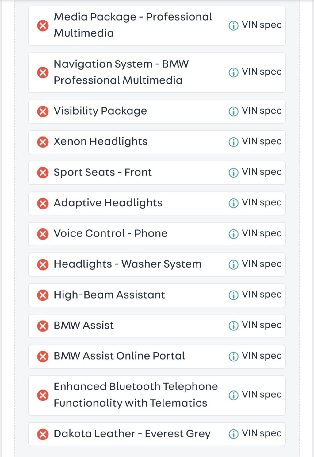Open VIN spec for Sport Seats - Front
The width and height of the screenshot is (314, 457).
262,172
